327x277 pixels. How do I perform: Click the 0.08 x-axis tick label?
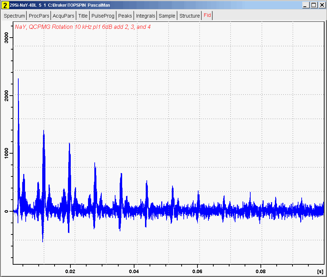click(261, 271)
